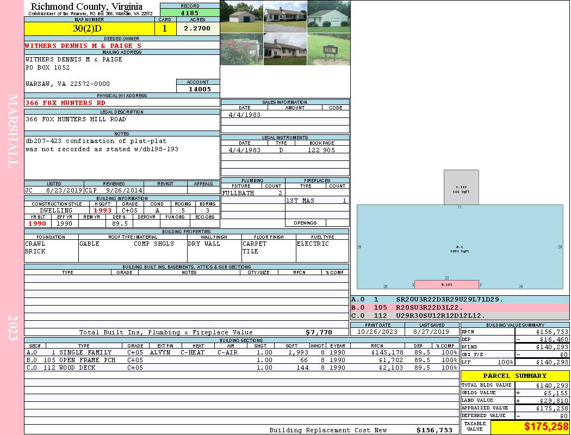Image resolution: width=571 pixels, height=435 pixels.
Task: Select the photo of the address sign
Action: (x=328, y=49)
